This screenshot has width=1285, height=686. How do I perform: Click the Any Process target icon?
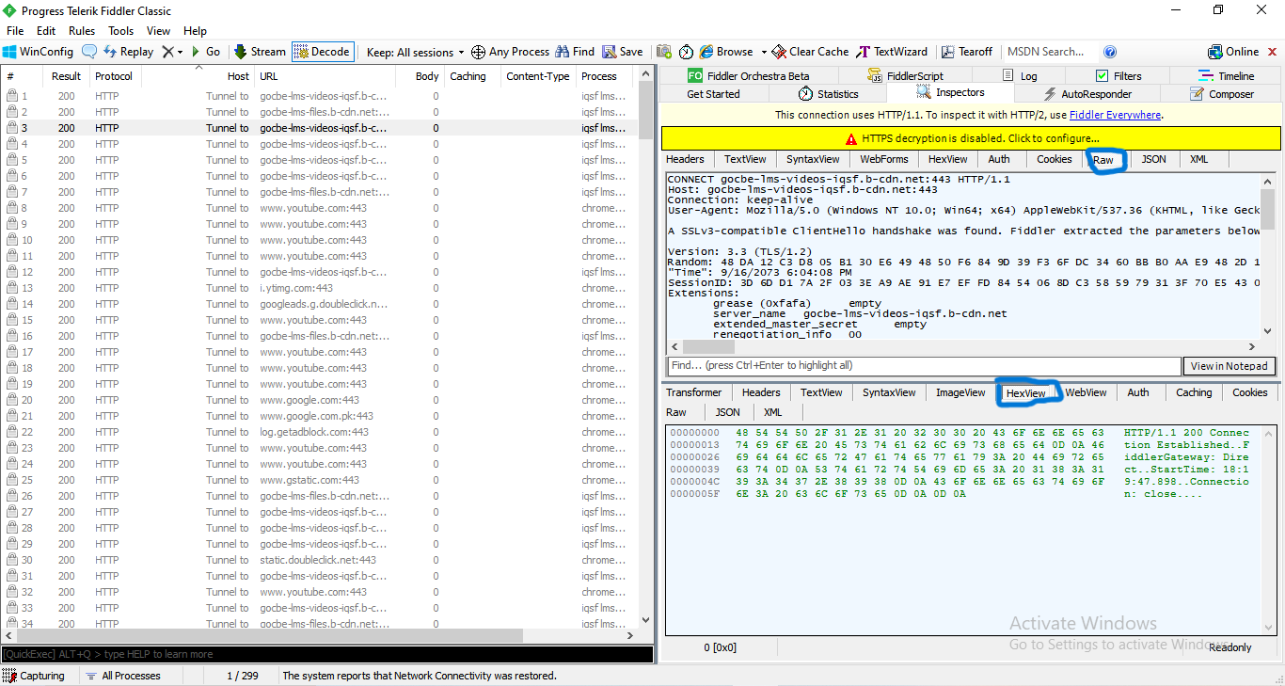(x=478, y=52)
